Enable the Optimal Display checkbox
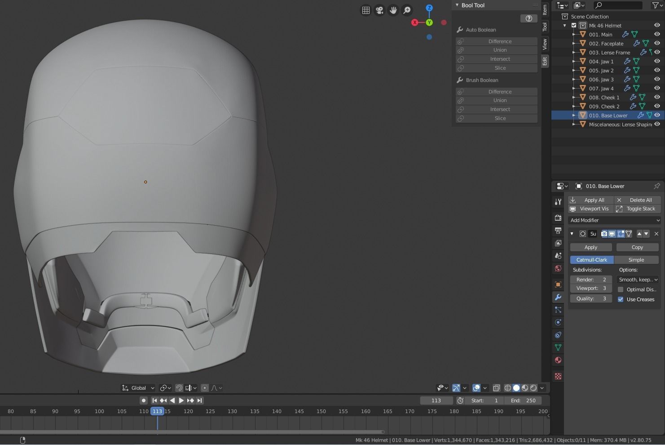 621,289
